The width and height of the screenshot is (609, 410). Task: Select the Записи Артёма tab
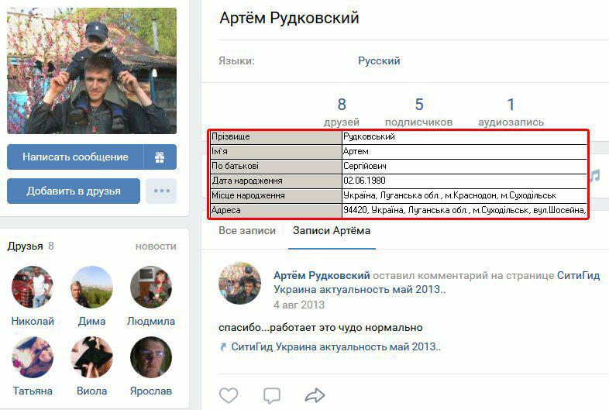(x=332, y=230)
